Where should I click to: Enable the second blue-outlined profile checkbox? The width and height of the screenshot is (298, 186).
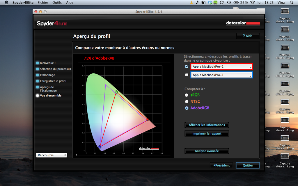pyautogui.click(x=187, y=75)
